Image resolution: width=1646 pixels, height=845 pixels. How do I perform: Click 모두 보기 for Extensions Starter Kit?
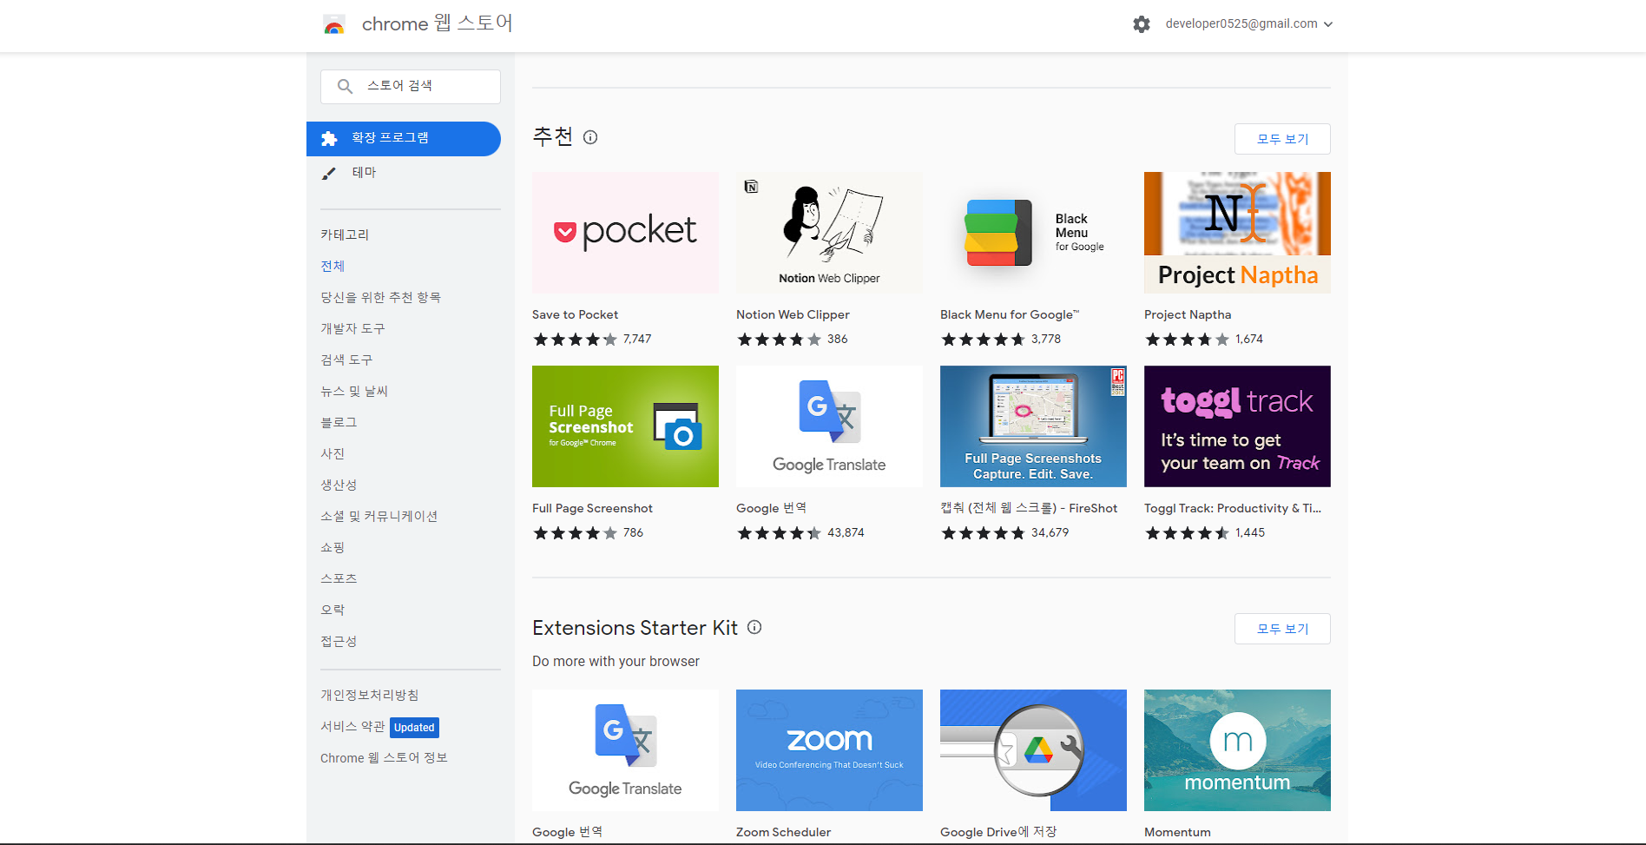coord(1282,629)
